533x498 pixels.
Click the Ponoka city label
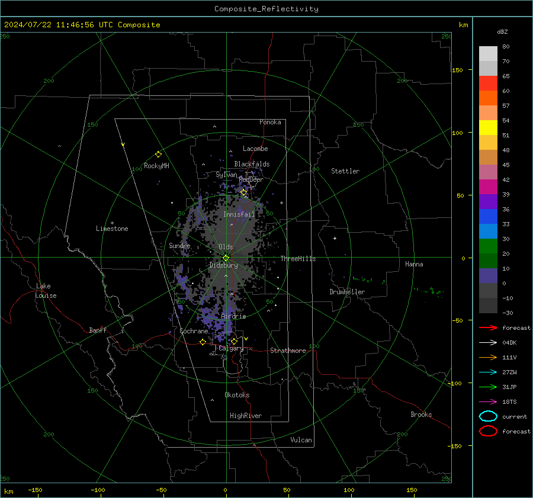270,122
